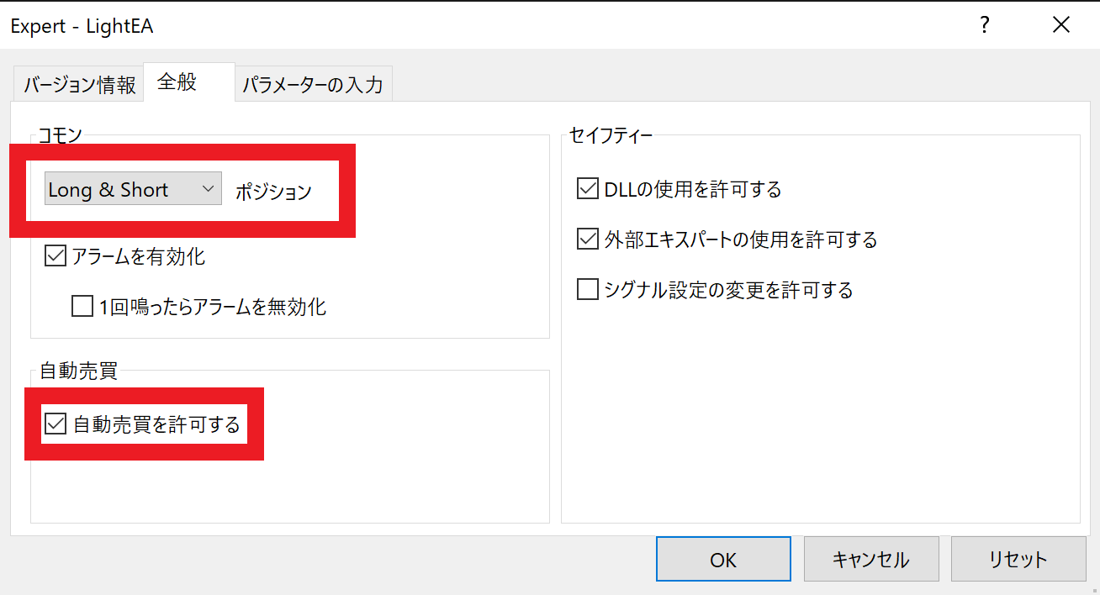Image resolution: width=1100 pixels, height=595 pixels.
Task: Disable DLLの使用を許可する checkbox
Action: pyautogui.click(x=587, y=189)
